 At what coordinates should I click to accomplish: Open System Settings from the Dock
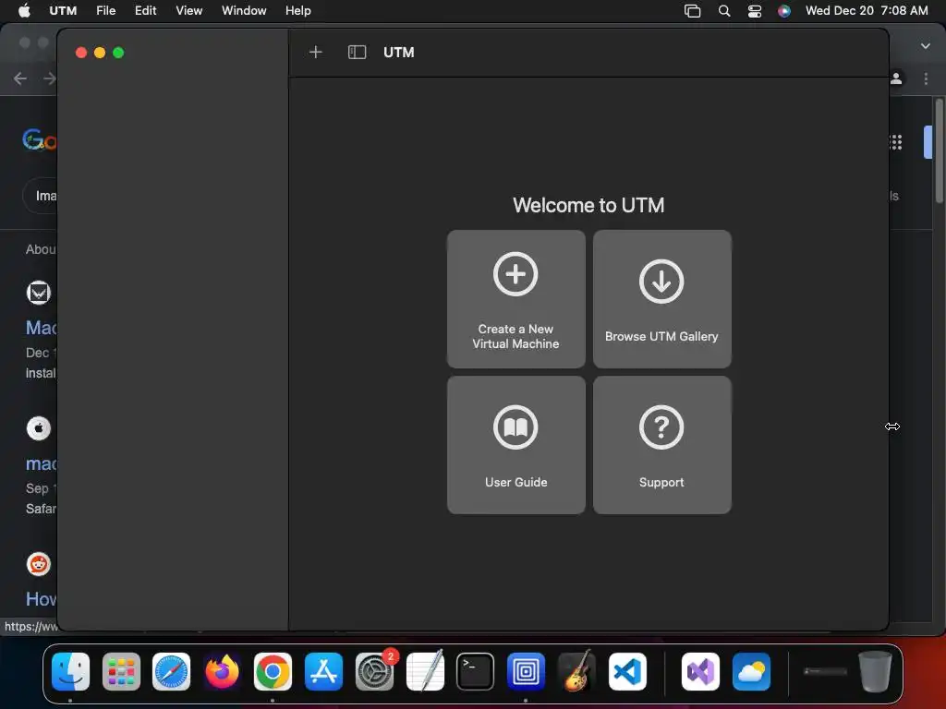pyautogui.click(x=374, y=671)
